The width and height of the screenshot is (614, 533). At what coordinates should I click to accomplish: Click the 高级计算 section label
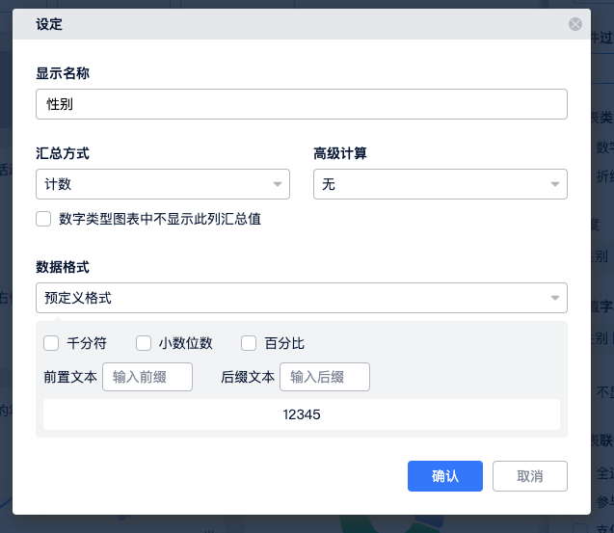(339, 153)
